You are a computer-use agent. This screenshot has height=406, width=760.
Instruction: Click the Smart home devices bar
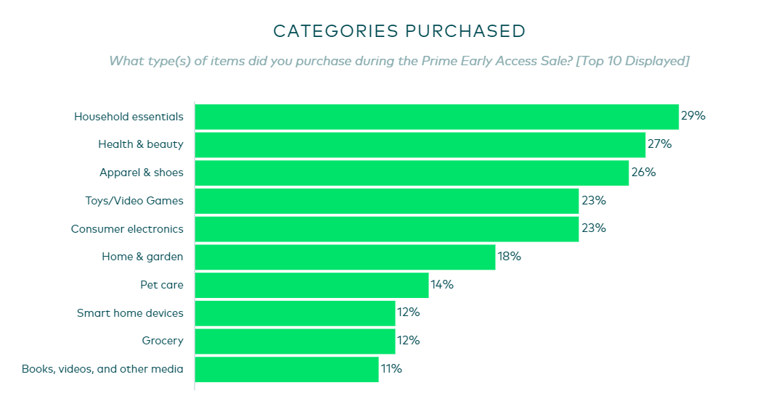(295, 313)
